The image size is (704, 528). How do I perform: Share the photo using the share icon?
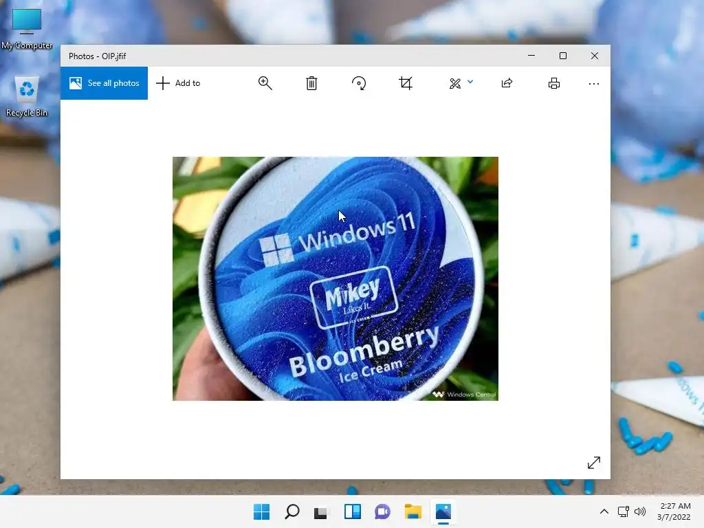pyautogui.click(x=507, y=83)
